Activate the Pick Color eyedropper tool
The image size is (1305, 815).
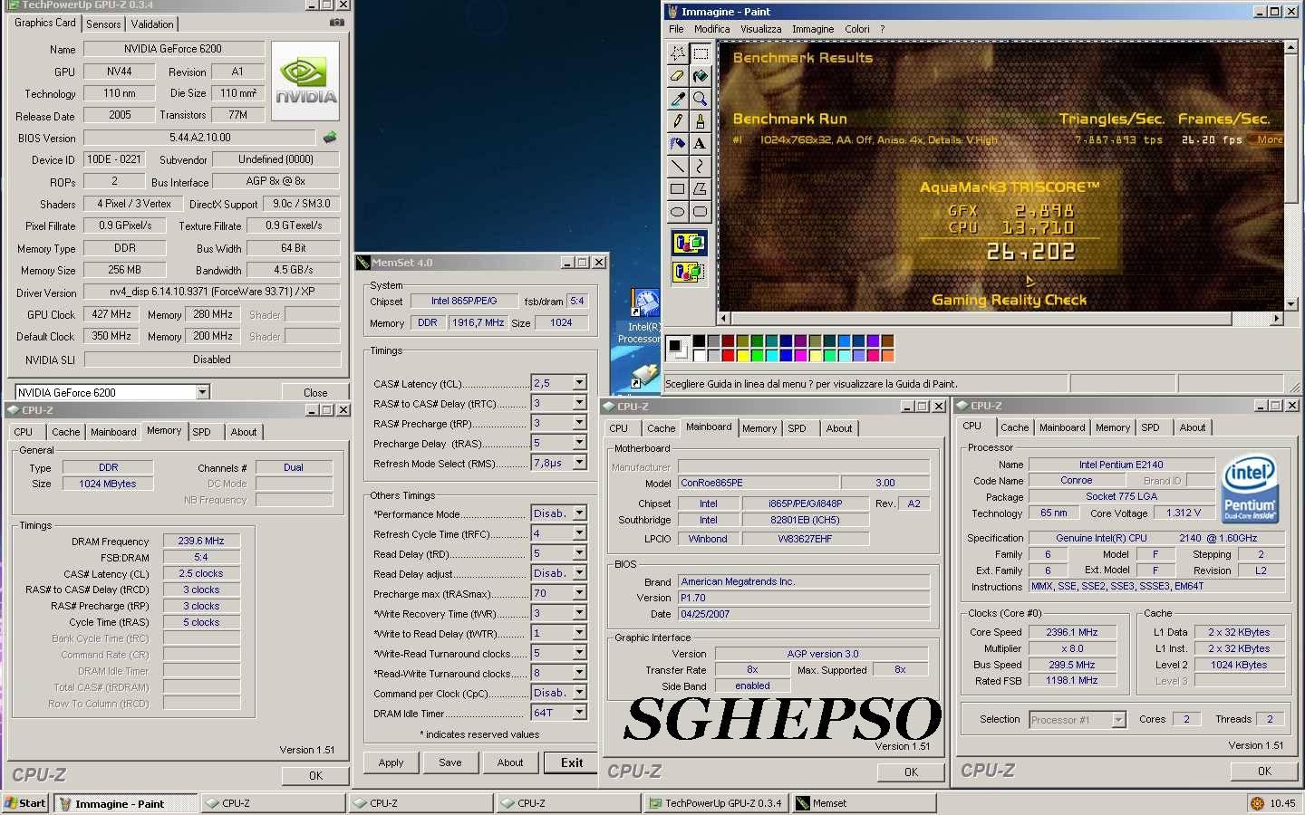[677, 99]
